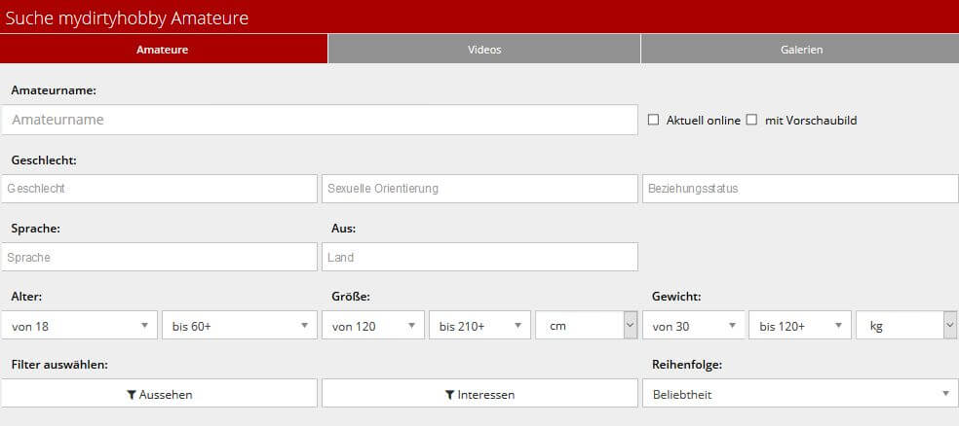Viewport: 959px width, 426px height.
Task: Switch to the Amateure tab
Action: tap(164, 49)
